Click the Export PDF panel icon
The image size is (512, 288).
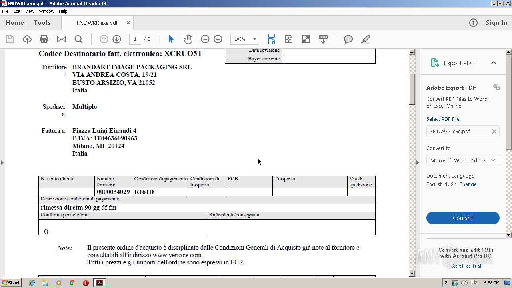coord(435,63)
